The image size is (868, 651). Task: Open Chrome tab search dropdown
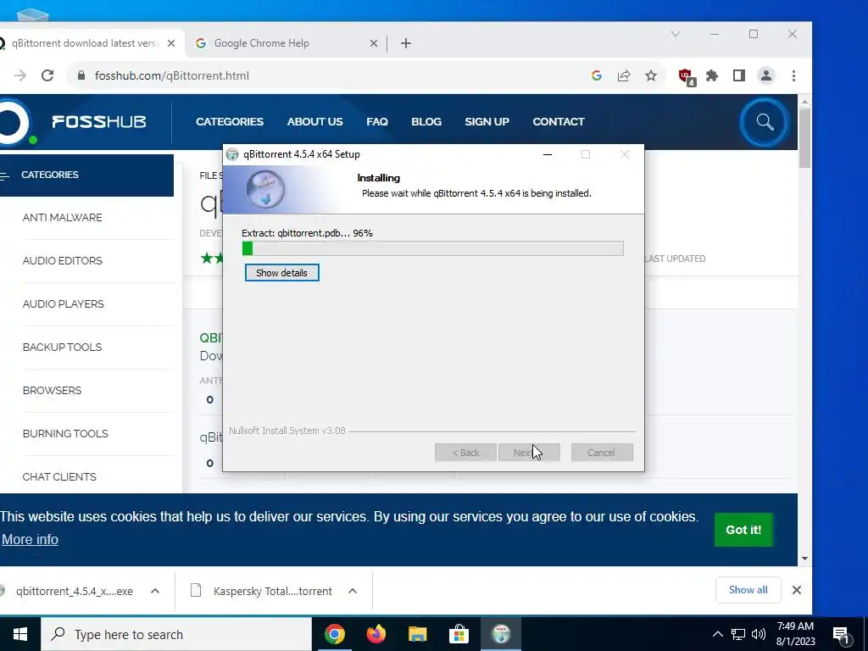pos(676,34)
